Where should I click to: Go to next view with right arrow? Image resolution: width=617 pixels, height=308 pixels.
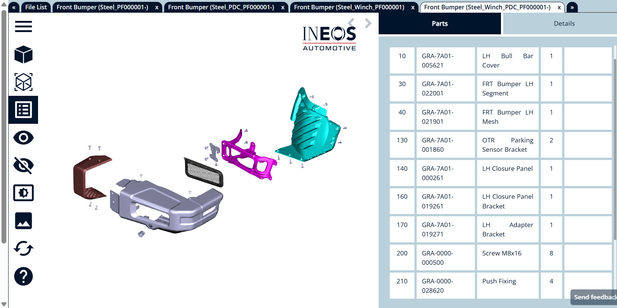coord(368,23)
